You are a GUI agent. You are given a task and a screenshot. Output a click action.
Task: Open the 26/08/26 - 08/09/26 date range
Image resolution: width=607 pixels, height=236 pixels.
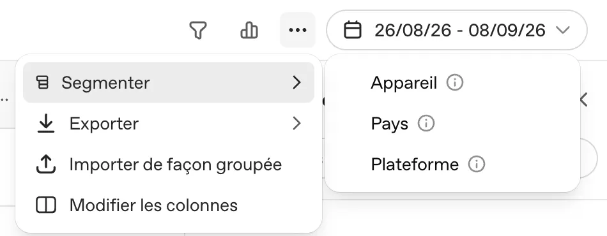tap(457, 30)
